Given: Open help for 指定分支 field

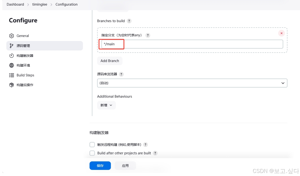Looking at the screenshot, I should click(x=148, y=35).
